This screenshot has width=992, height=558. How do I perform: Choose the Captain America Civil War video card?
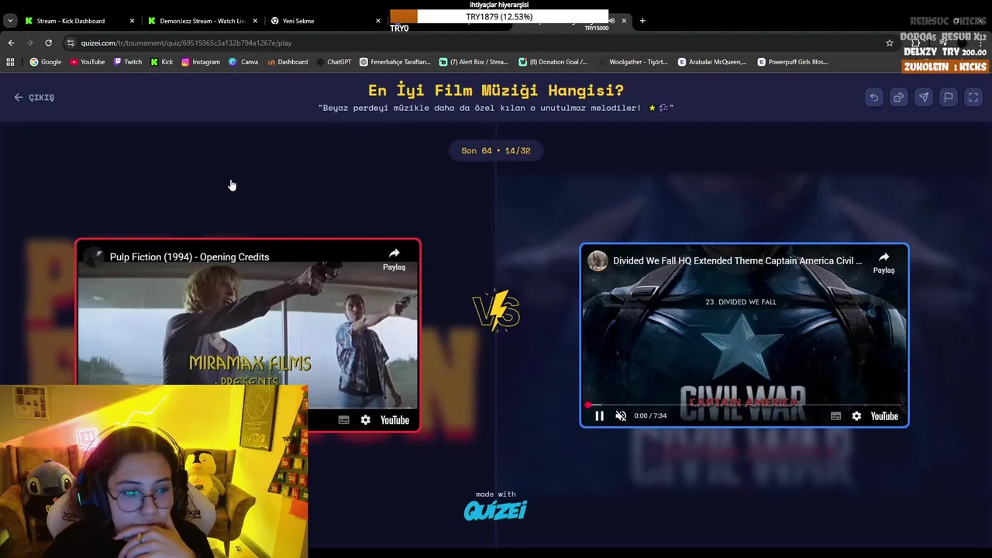pyautogui.click(x=744, y=335)
